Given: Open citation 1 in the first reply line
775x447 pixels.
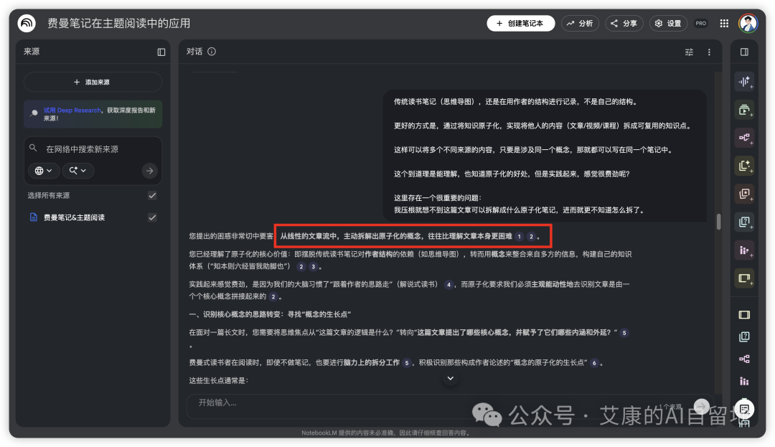Looking at the screenshot, I should 519,237.
